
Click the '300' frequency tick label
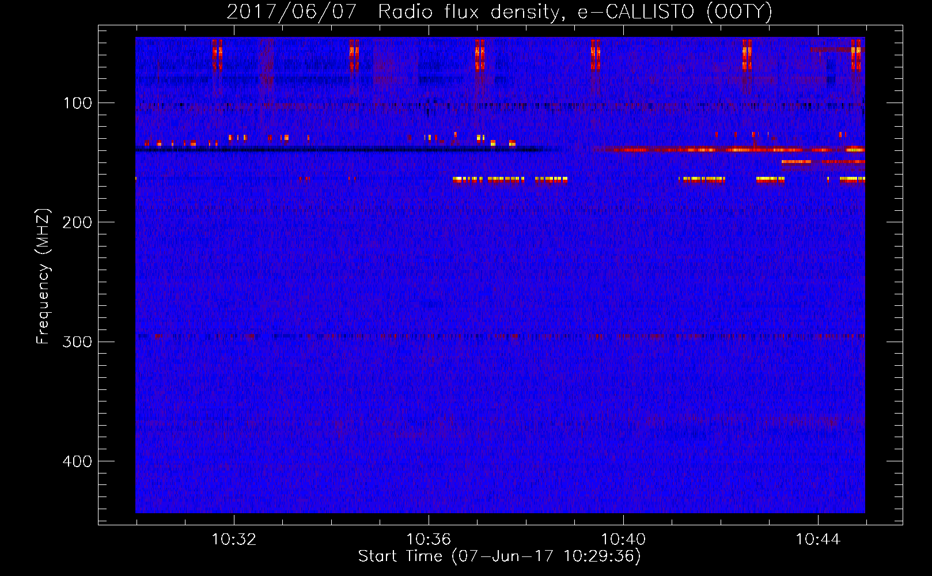click(x=77, y=342)
